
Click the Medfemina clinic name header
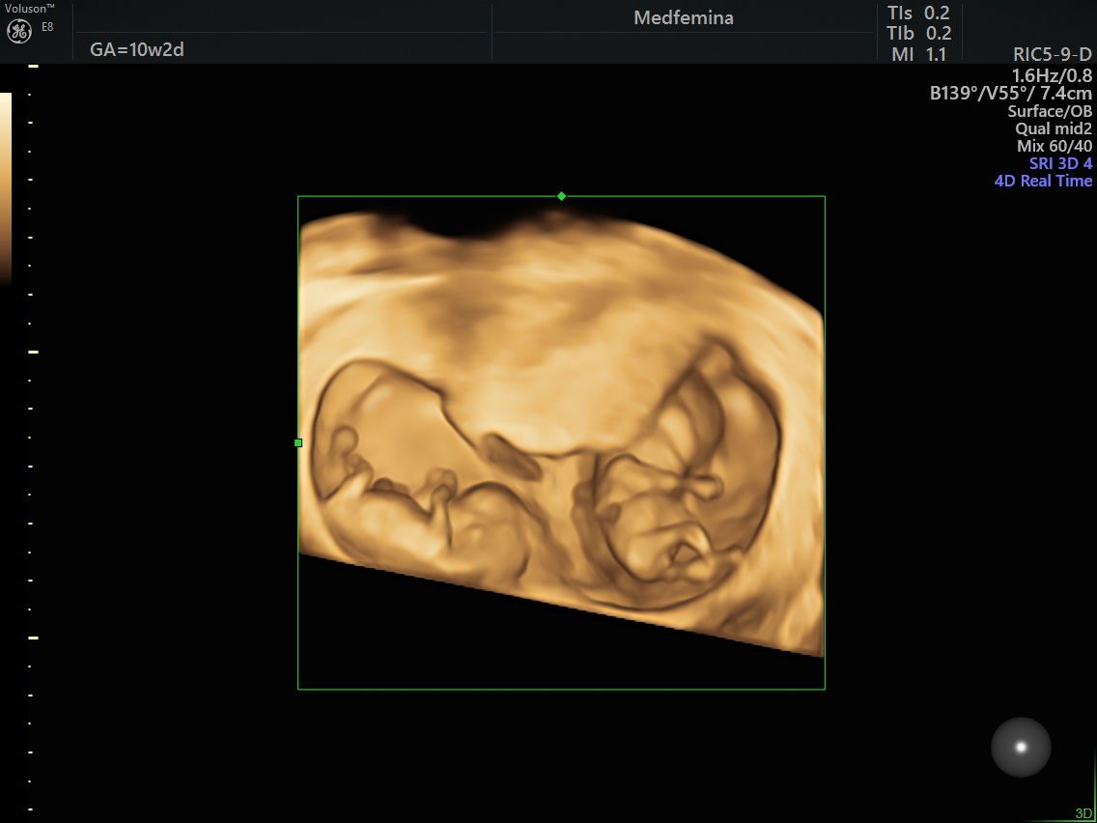point(683,17)
